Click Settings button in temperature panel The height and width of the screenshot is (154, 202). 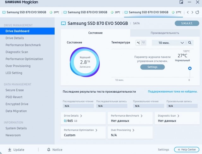(x=152, y=67)
